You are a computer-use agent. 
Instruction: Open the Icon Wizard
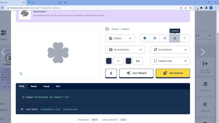coord(136,73)
